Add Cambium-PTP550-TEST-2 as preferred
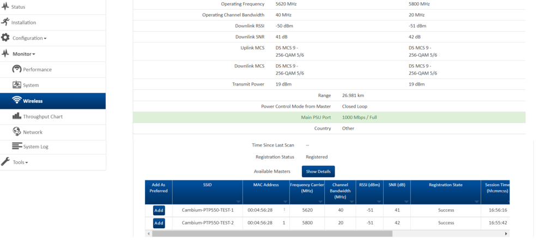 click(x=159, y=223)
